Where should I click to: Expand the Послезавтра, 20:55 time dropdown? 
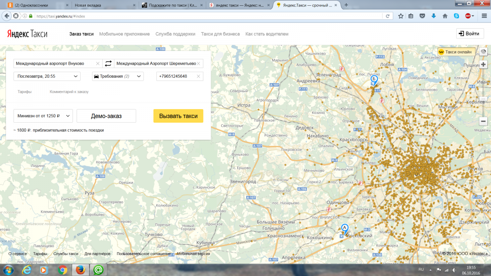[47, 76]
